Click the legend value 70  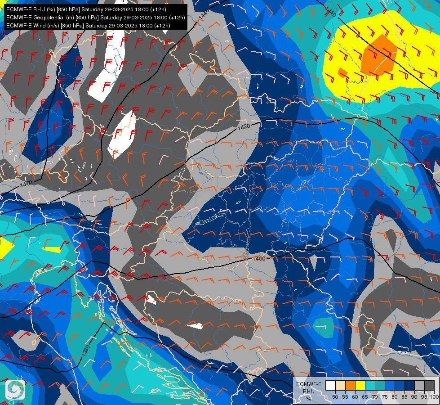(x=375, y=397)
